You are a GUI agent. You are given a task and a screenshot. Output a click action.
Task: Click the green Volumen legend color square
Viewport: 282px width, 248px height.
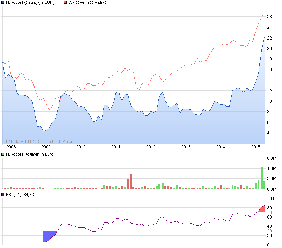[x=3, y=154]
